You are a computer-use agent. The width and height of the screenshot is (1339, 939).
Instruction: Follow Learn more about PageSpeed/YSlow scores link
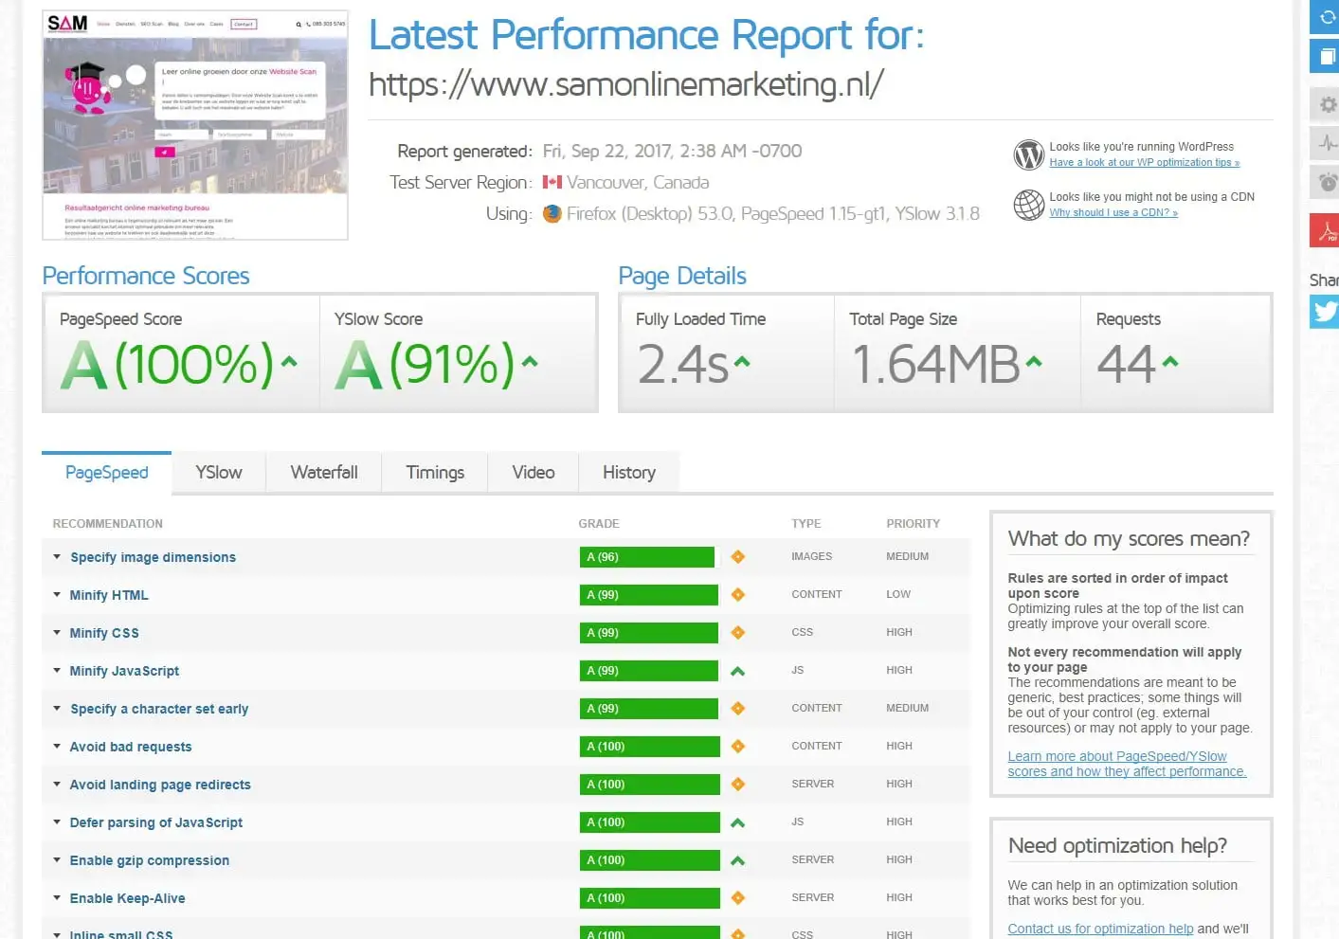[x=1127, y=764]
